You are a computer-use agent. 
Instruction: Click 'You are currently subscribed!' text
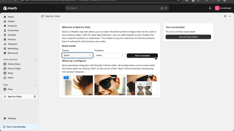click(180, 32)
